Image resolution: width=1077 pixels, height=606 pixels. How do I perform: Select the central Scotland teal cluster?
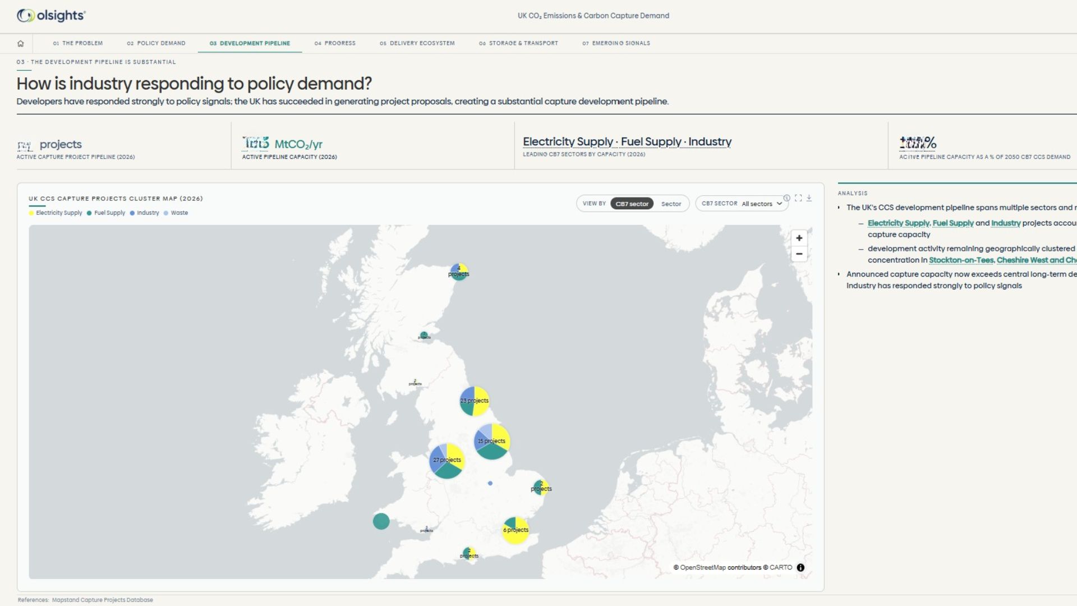pyautogui.click(x=424, y=336)
